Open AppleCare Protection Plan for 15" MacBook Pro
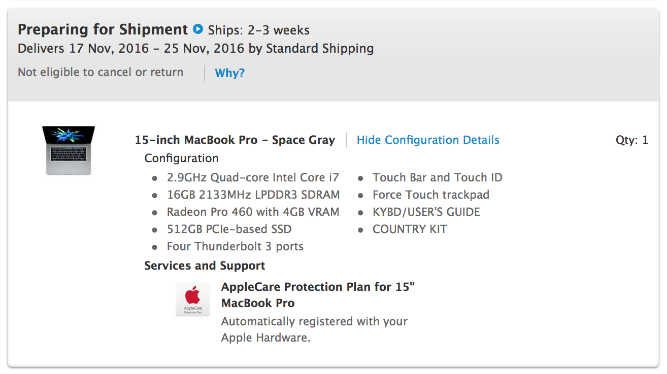 (318, 295)
